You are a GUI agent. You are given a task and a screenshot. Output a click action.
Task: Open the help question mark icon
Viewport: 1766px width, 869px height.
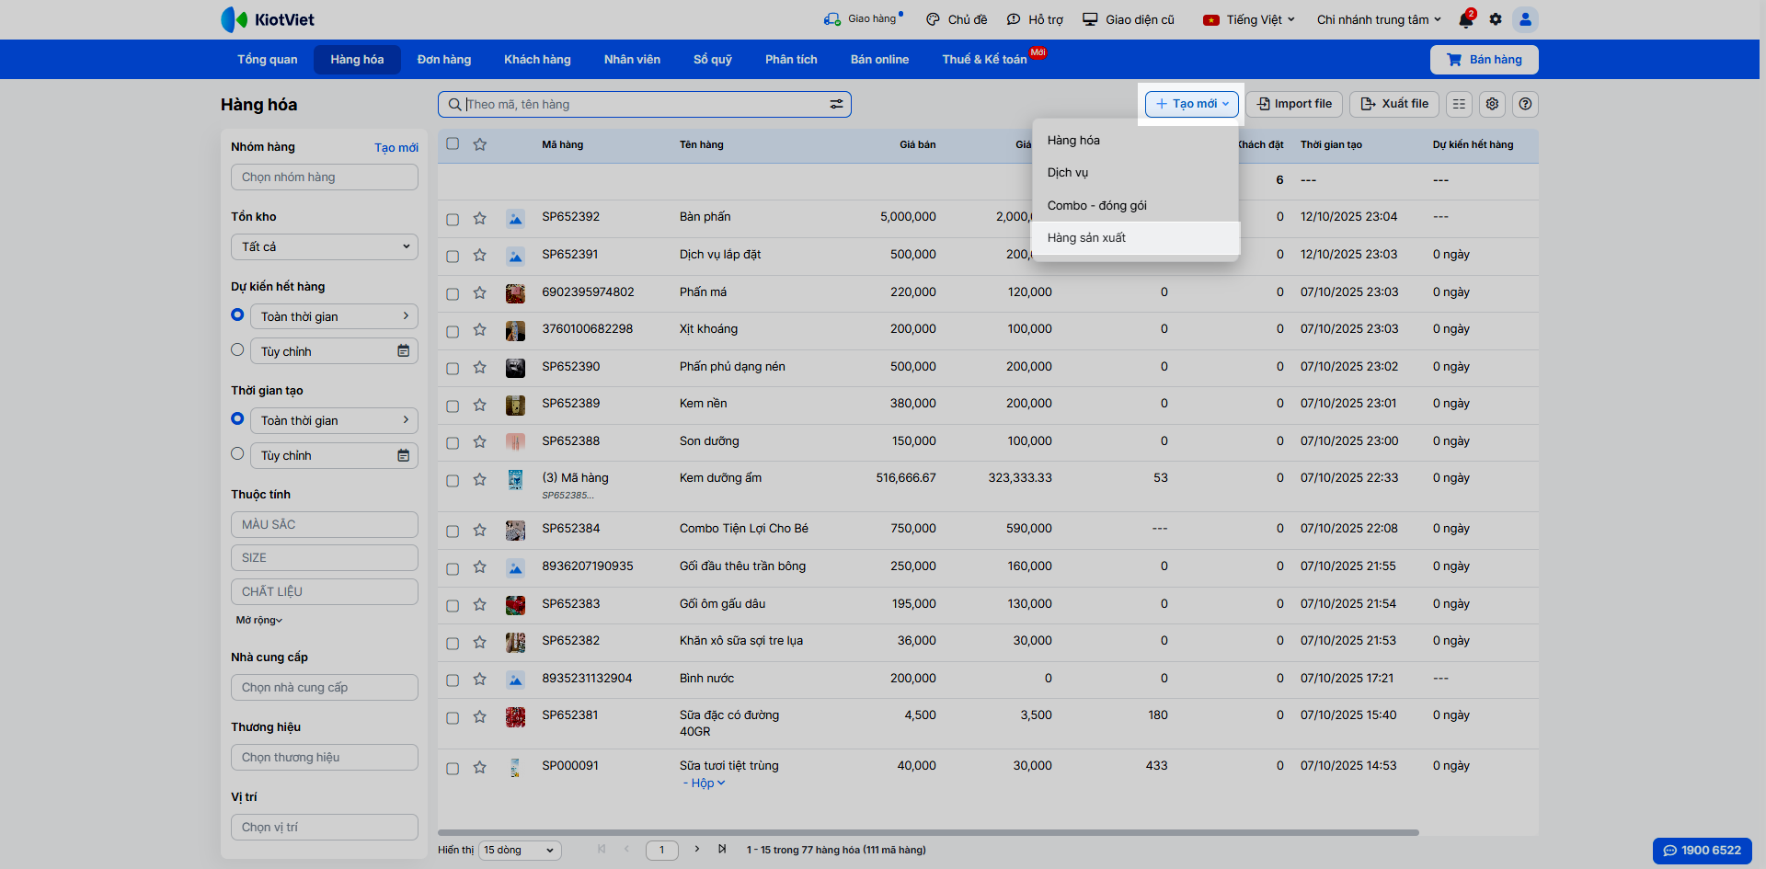pyautogui.click(x=1525, y=104)
